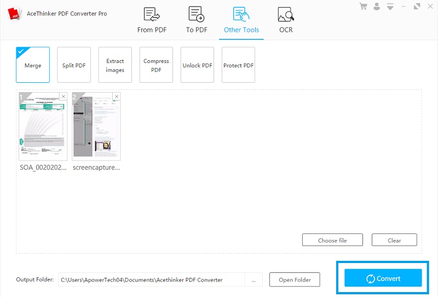Select the Merge tool tile
Image resolution: width=438 pixels, height=297 pixels.
click(x=33, y=65)
